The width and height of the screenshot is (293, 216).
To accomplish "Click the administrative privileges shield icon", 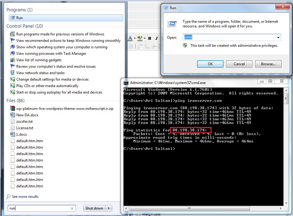I will 185,46.
